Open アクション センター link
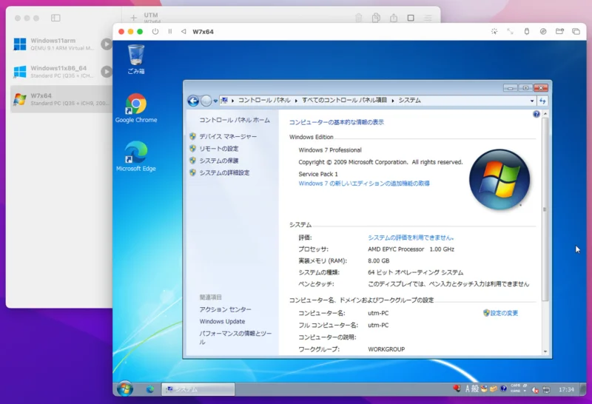The image size is (592, 404). pyautogui.click(x=226, y=309)
